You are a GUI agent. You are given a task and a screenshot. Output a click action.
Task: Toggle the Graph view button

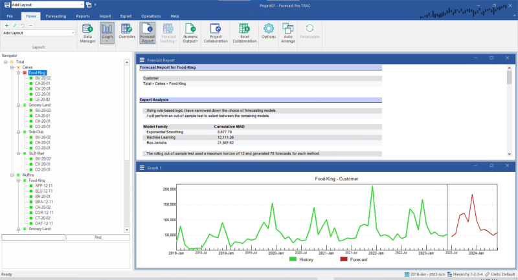(107, 34)
